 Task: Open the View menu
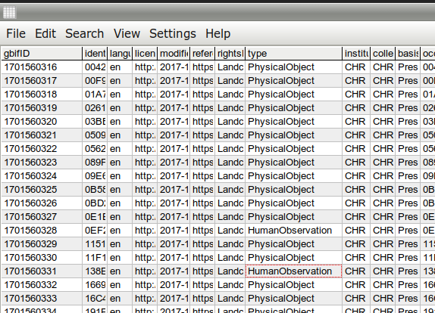[x=127, y=34]
